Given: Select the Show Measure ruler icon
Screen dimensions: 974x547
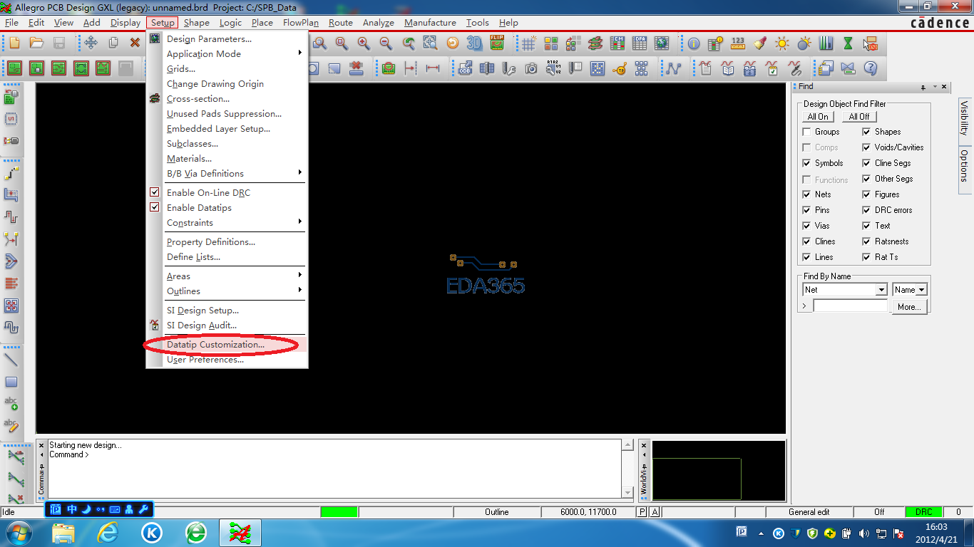Looking at the screenshot, I should [738, 43].
